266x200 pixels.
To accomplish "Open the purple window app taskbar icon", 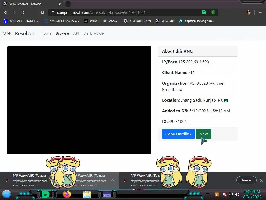I will click(x=107, y=194).
